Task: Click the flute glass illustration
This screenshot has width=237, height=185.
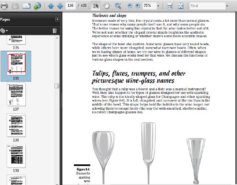Action: [x=148, y=153]
